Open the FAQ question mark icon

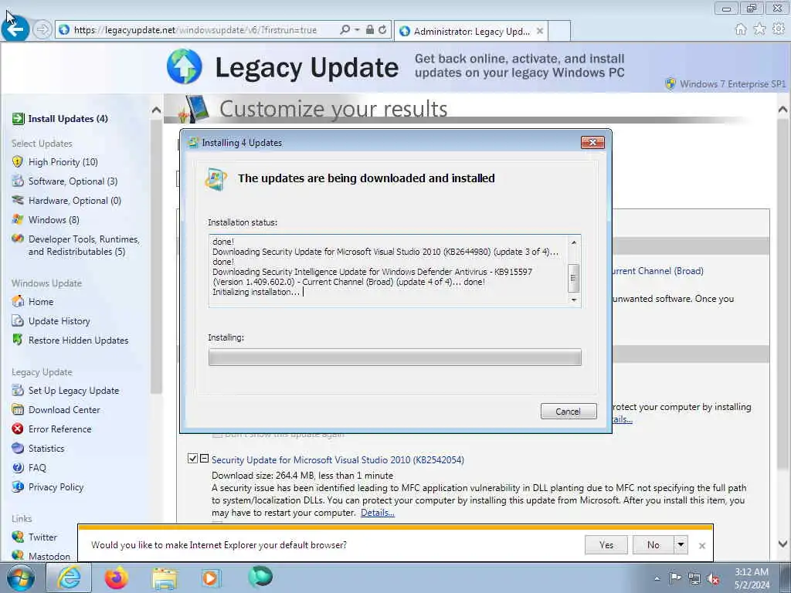pyautogui.click(x=18, y=467)
